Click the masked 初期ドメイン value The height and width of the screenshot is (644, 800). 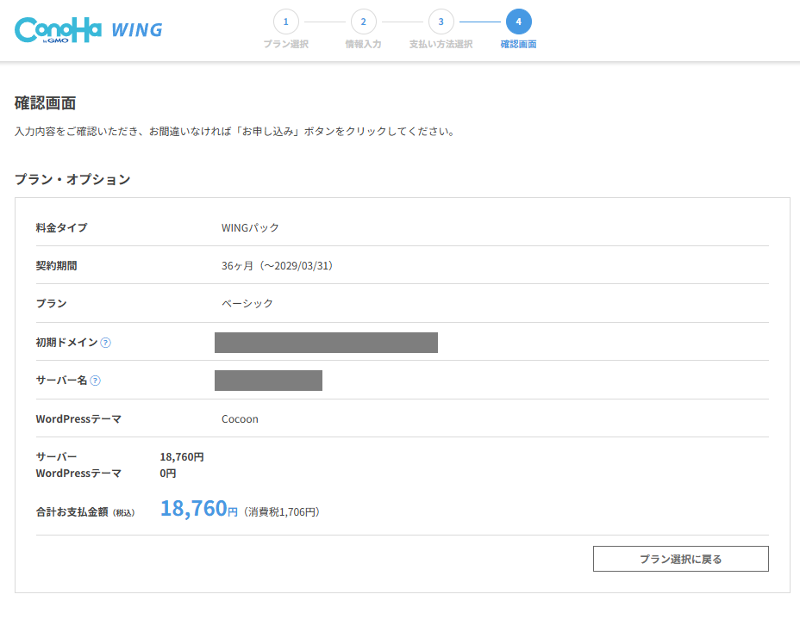tap(326, 343)
